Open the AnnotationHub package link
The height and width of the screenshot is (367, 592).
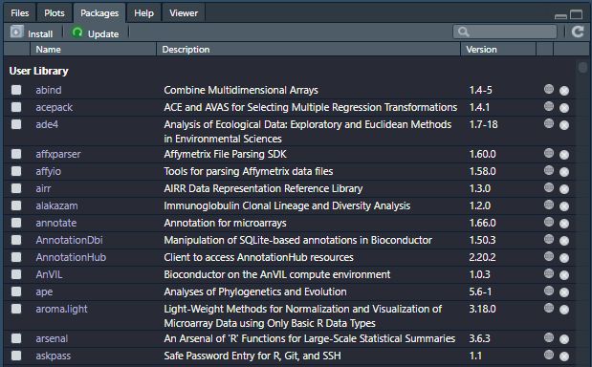pos(71,257)
